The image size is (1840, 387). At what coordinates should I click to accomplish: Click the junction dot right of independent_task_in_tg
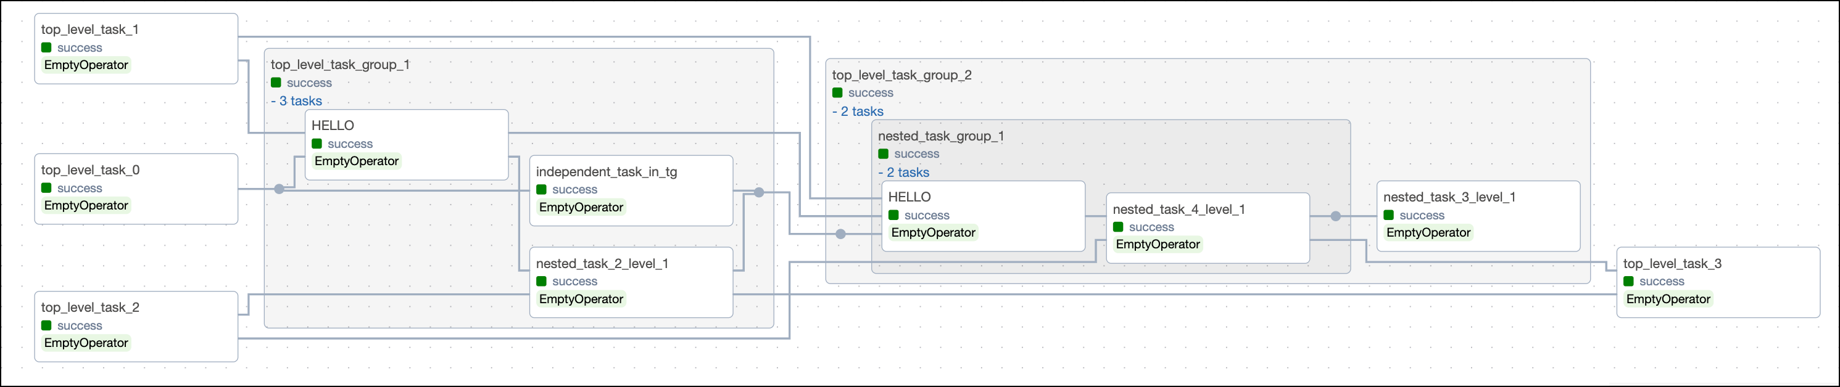[760, 193]
